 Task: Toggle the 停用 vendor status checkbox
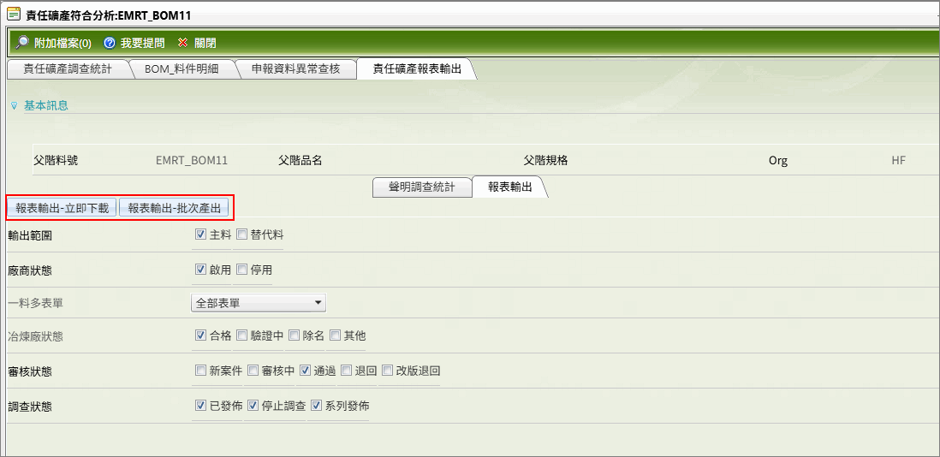[x=242, y=270]
